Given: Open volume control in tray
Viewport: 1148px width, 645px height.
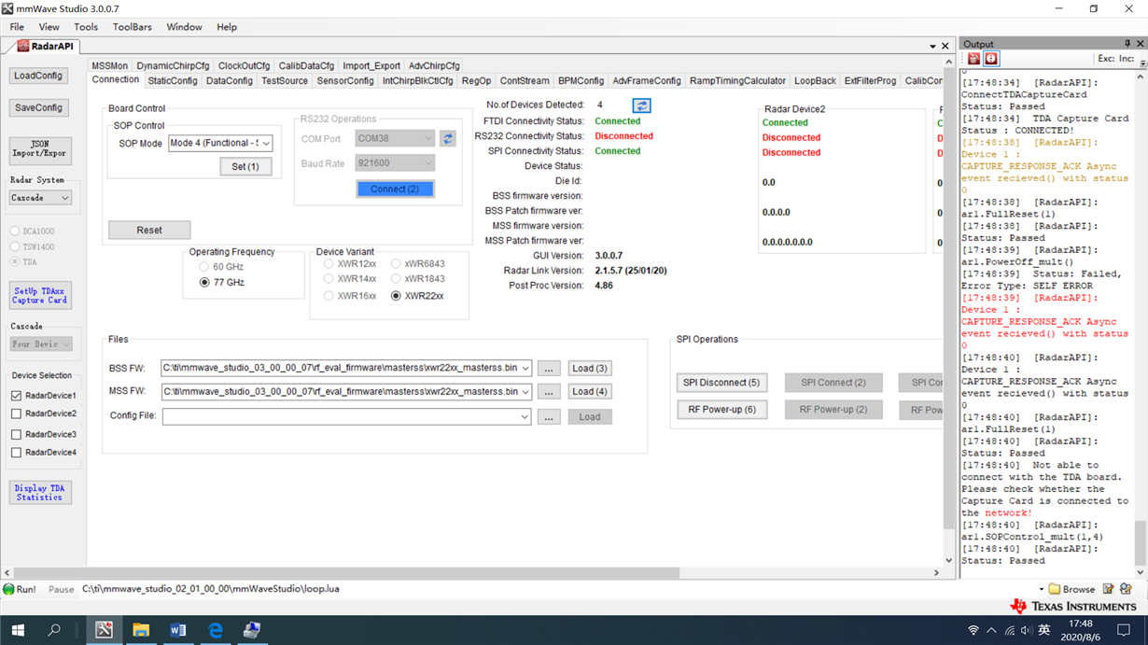Looking at the screenshot, I should [1027, 630].
